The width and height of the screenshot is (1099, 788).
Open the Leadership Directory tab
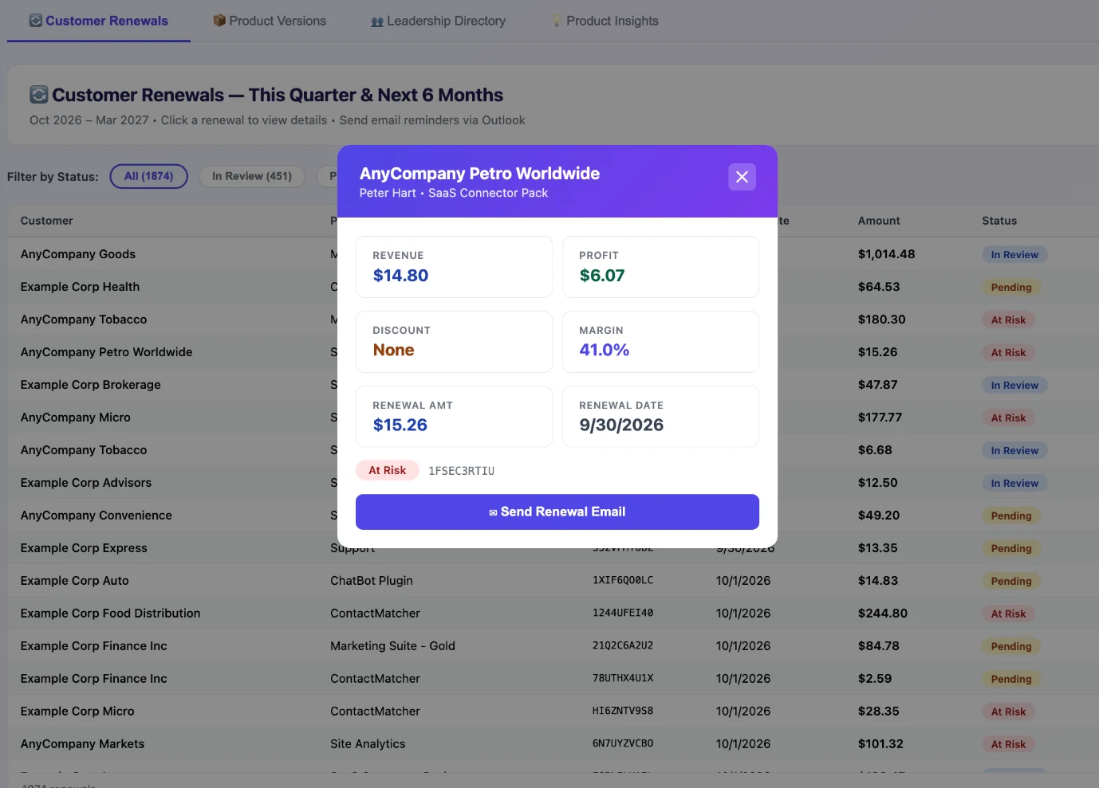[438, 21]
